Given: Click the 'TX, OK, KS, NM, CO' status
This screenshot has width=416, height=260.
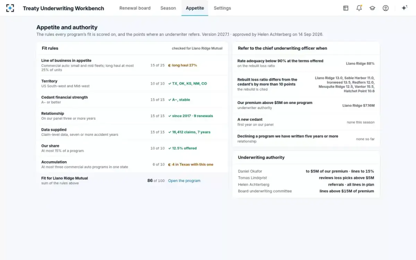Looking at the screenshot, I should point(188,84).
